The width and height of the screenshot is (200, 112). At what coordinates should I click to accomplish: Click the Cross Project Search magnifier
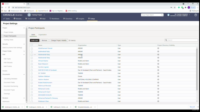click(162, 15)
